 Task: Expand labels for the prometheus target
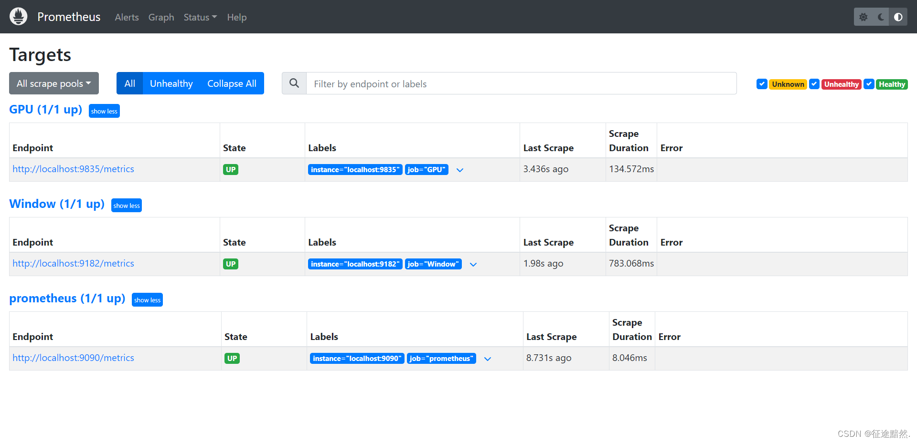coord(488,359)
